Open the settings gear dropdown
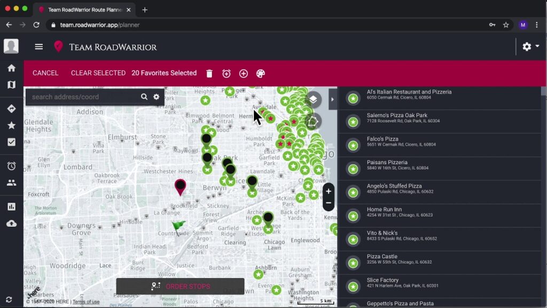 [x=530, y=47]
